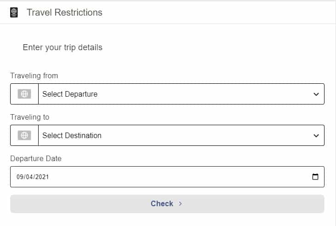336x226 pixels.
Task: Expand the Select Departure chevron arrow
Action: [316, 94]
